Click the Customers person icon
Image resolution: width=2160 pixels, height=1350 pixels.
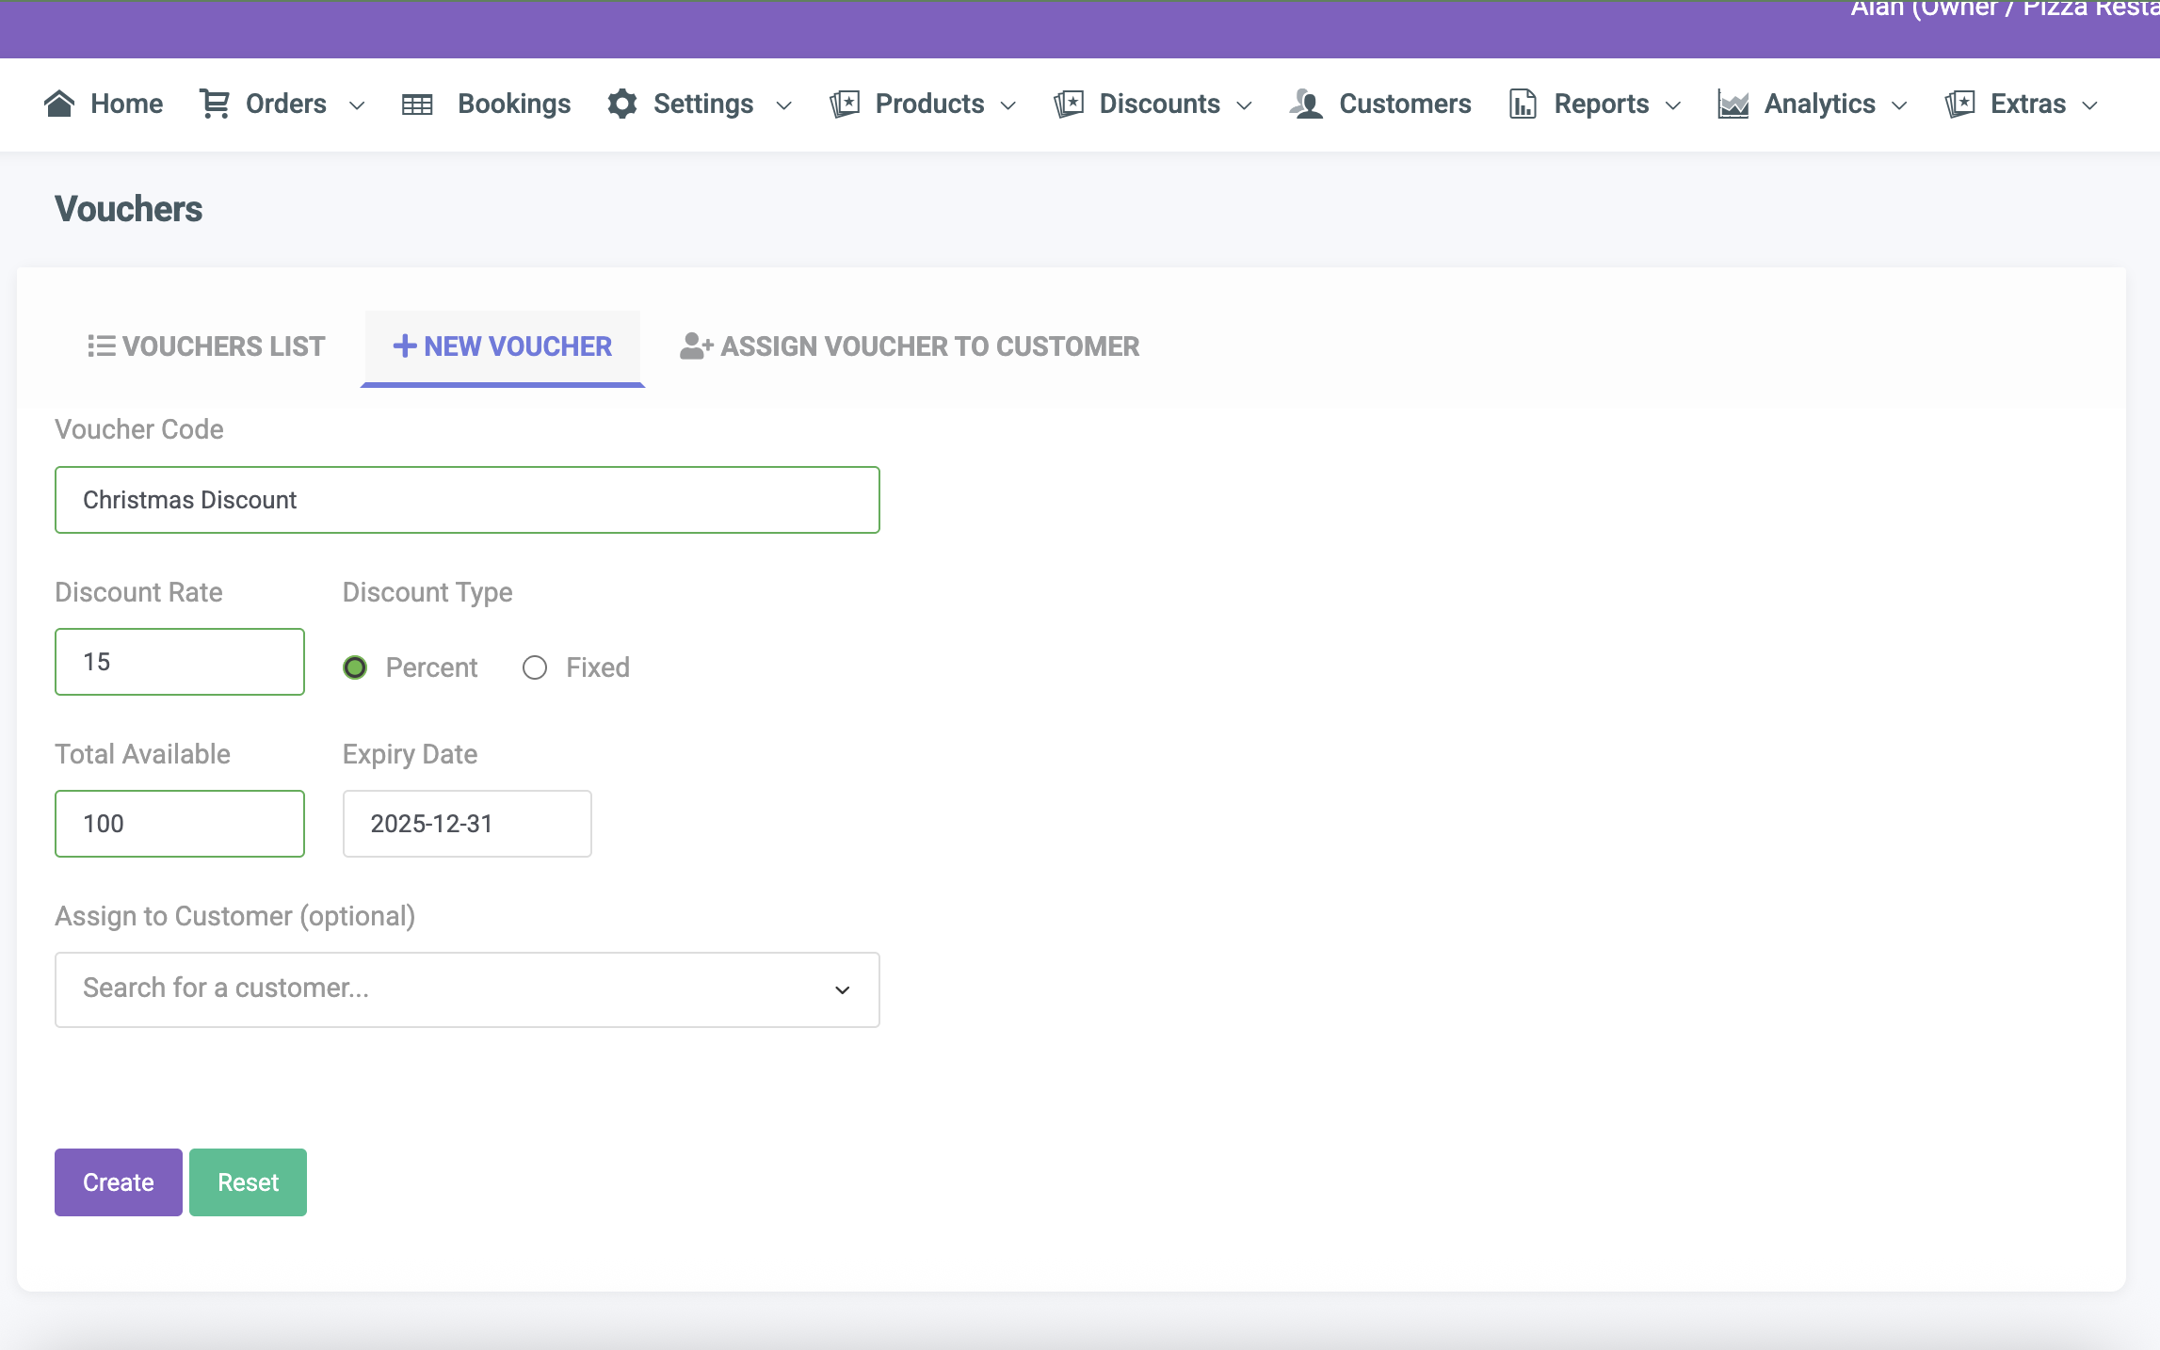1306,104
